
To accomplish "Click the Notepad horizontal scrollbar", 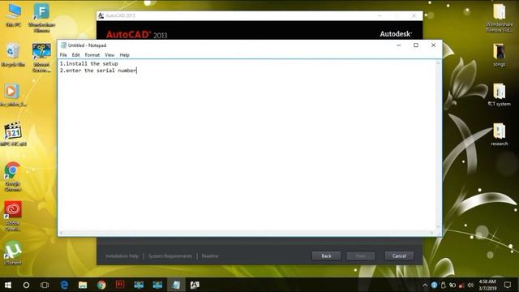I will 247,233.
